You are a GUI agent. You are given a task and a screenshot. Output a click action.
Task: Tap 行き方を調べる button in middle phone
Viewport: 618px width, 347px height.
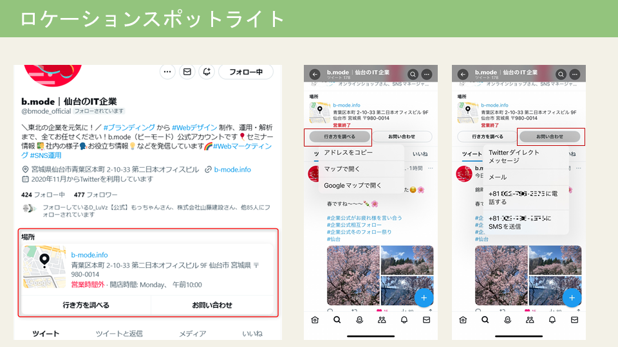[339, 136]
